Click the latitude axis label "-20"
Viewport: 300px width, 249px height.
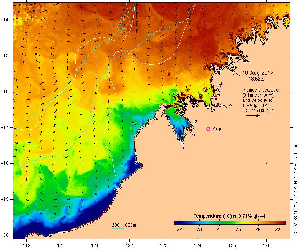pos(5,235)
